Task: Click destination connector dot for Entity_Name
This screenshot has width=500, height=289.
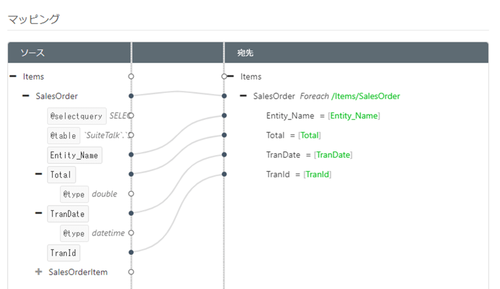Action: click(225, 116)
